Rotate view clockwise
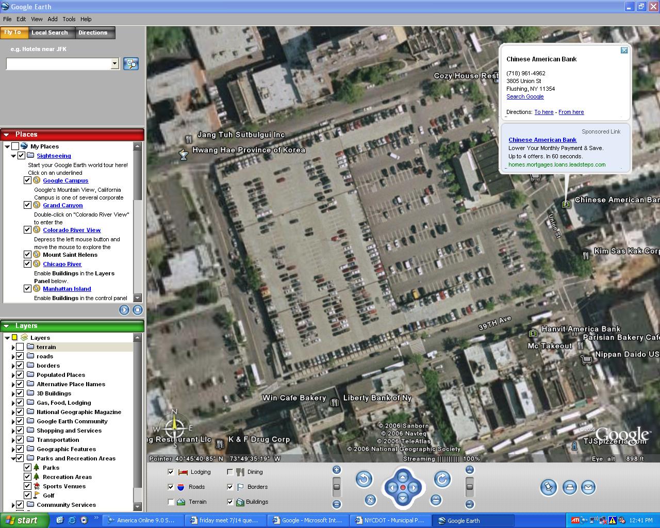The image size is (660, 528). tap(442, 480)
